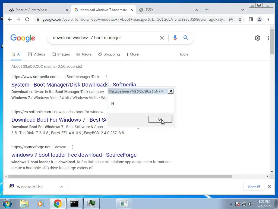Reload the current page
The image size is (278, 209).
tap(27, 19)
